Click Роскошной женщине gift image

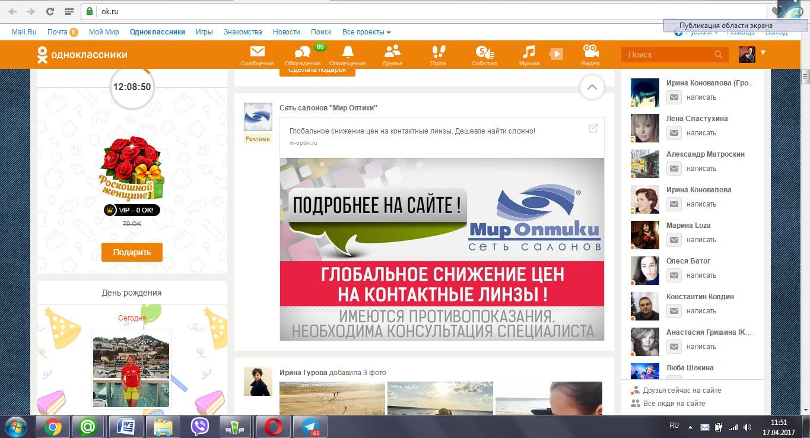click(x=130, y=168)
